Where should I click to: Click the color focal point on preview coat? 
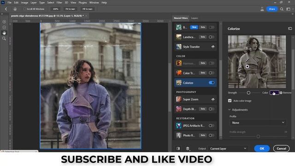coord(247,66)
